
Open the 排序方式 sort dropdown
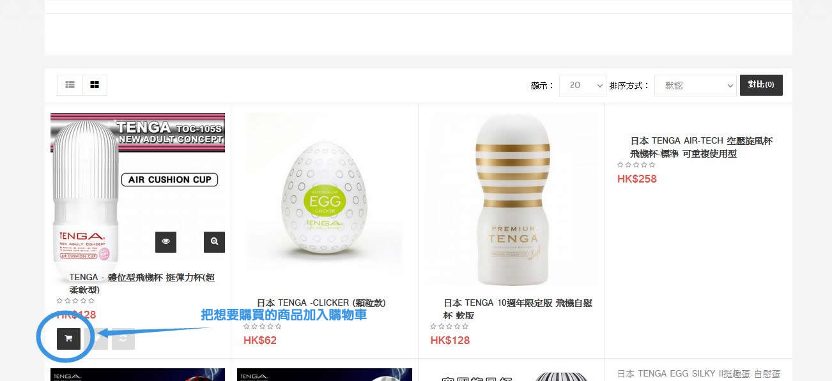695,85
